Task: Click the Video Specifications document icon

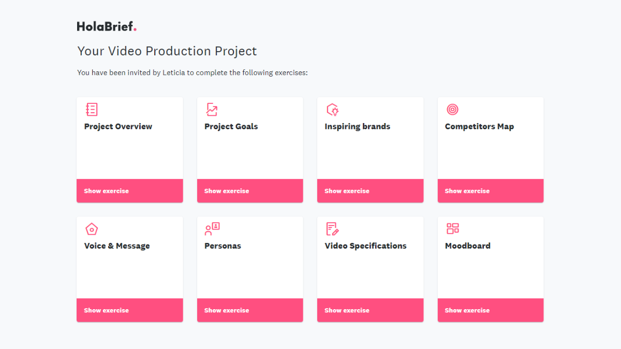Action: [x=332, y=229]
